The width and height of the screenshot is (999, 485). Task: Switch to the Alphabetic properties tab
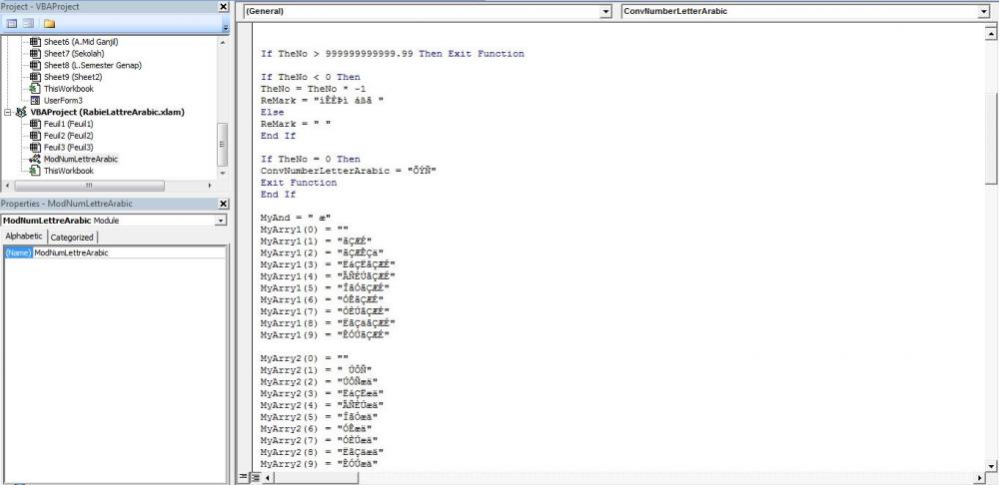click(25, 238)
